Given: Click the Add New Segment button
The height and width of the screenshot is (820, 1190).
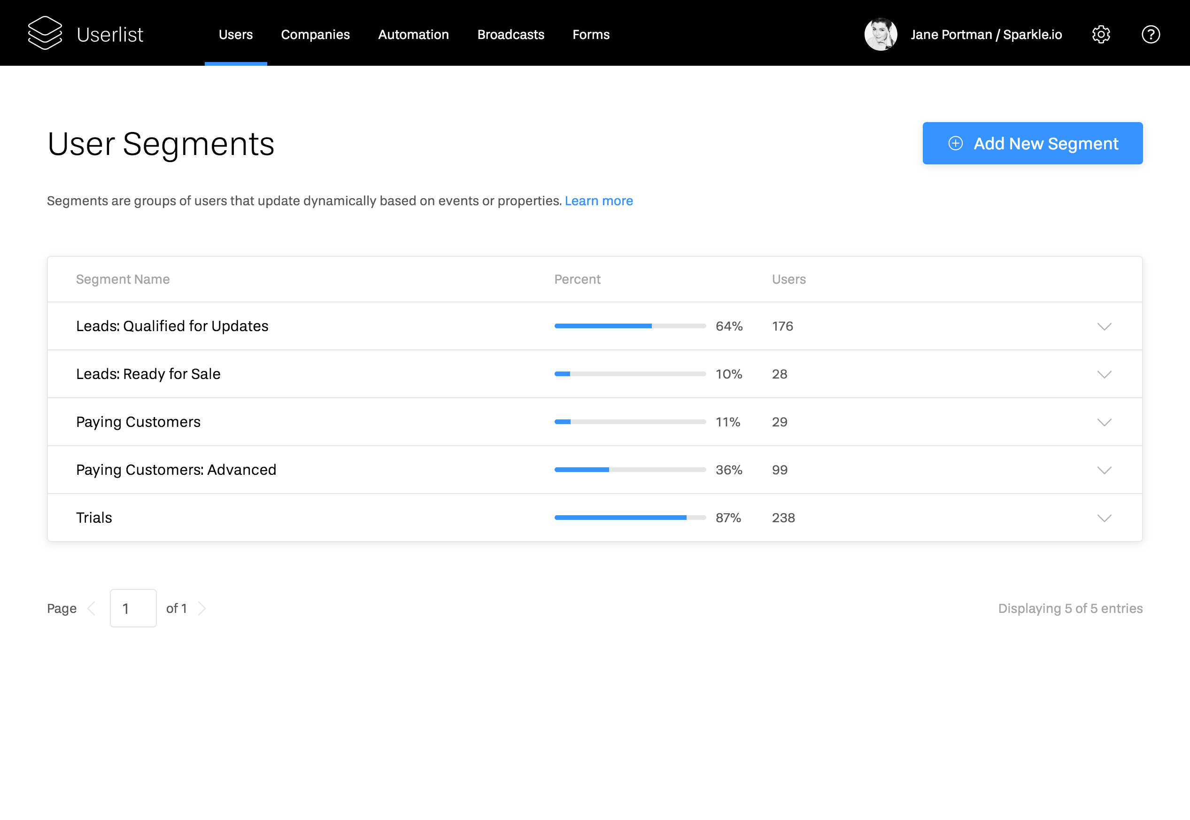Looking at the screenshot, I should coord(1032,143).
